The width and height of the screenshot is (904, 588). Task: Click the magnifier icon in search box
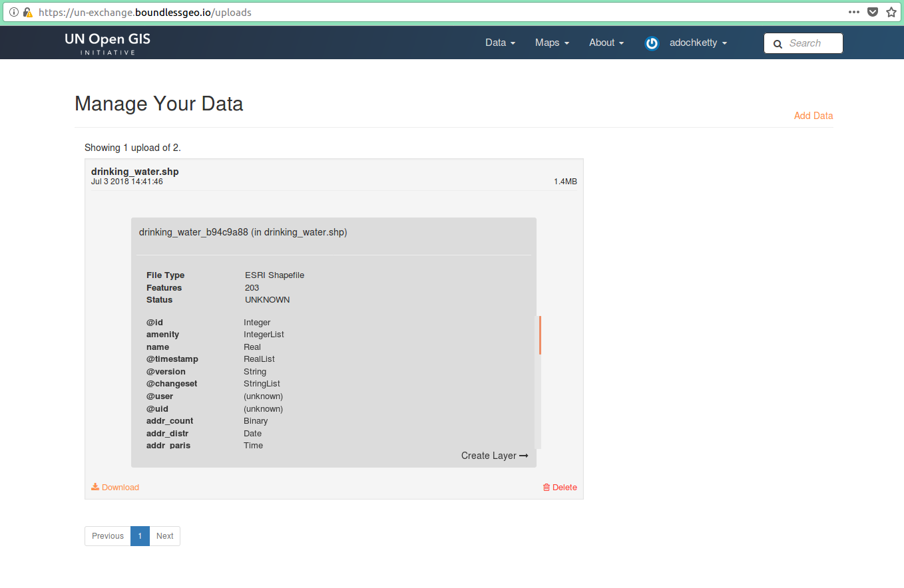tap(778, 44)
